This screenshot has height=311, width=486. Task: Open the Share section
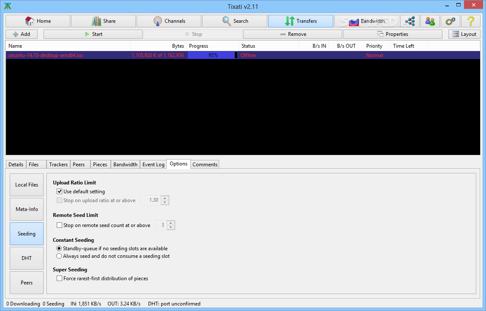click(x=103, y=21)
